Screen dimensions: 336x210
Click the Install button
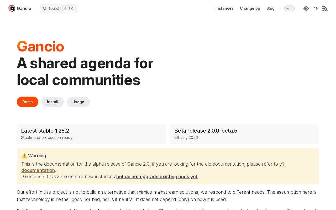[x=52, y=102]
